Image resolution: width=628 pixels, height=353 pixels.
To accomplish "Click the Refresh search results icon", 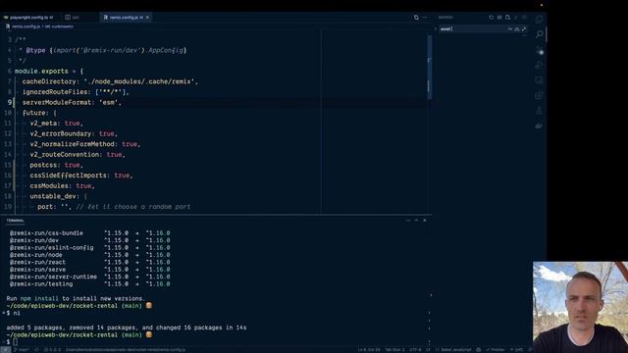I will pos(492,18).
